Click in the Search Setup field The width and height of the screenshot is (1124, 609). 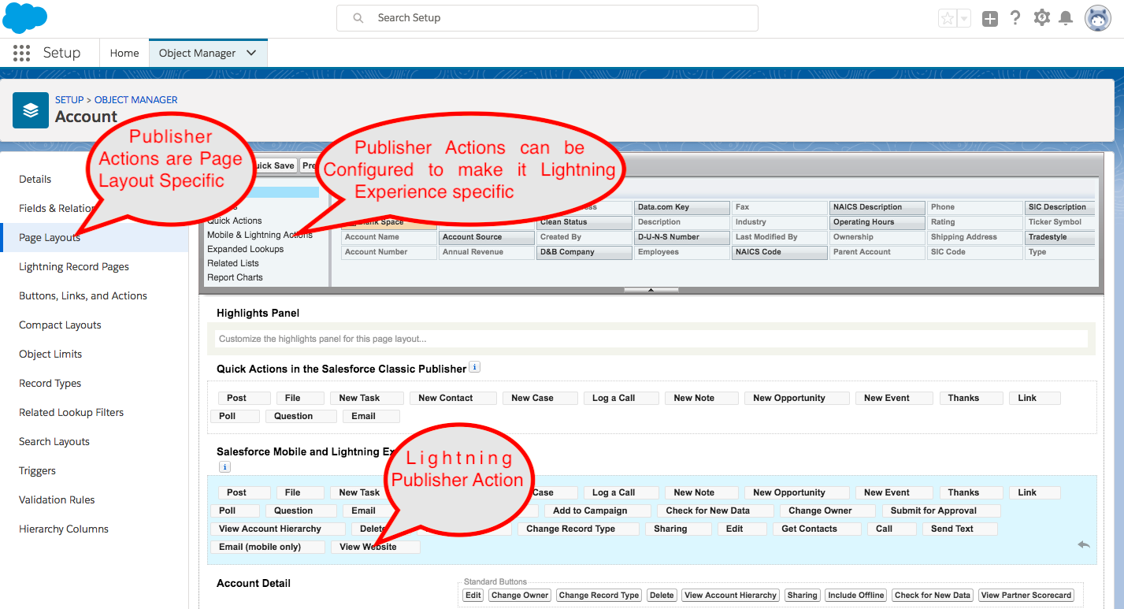pyautogui.click(x=547, y=18)
